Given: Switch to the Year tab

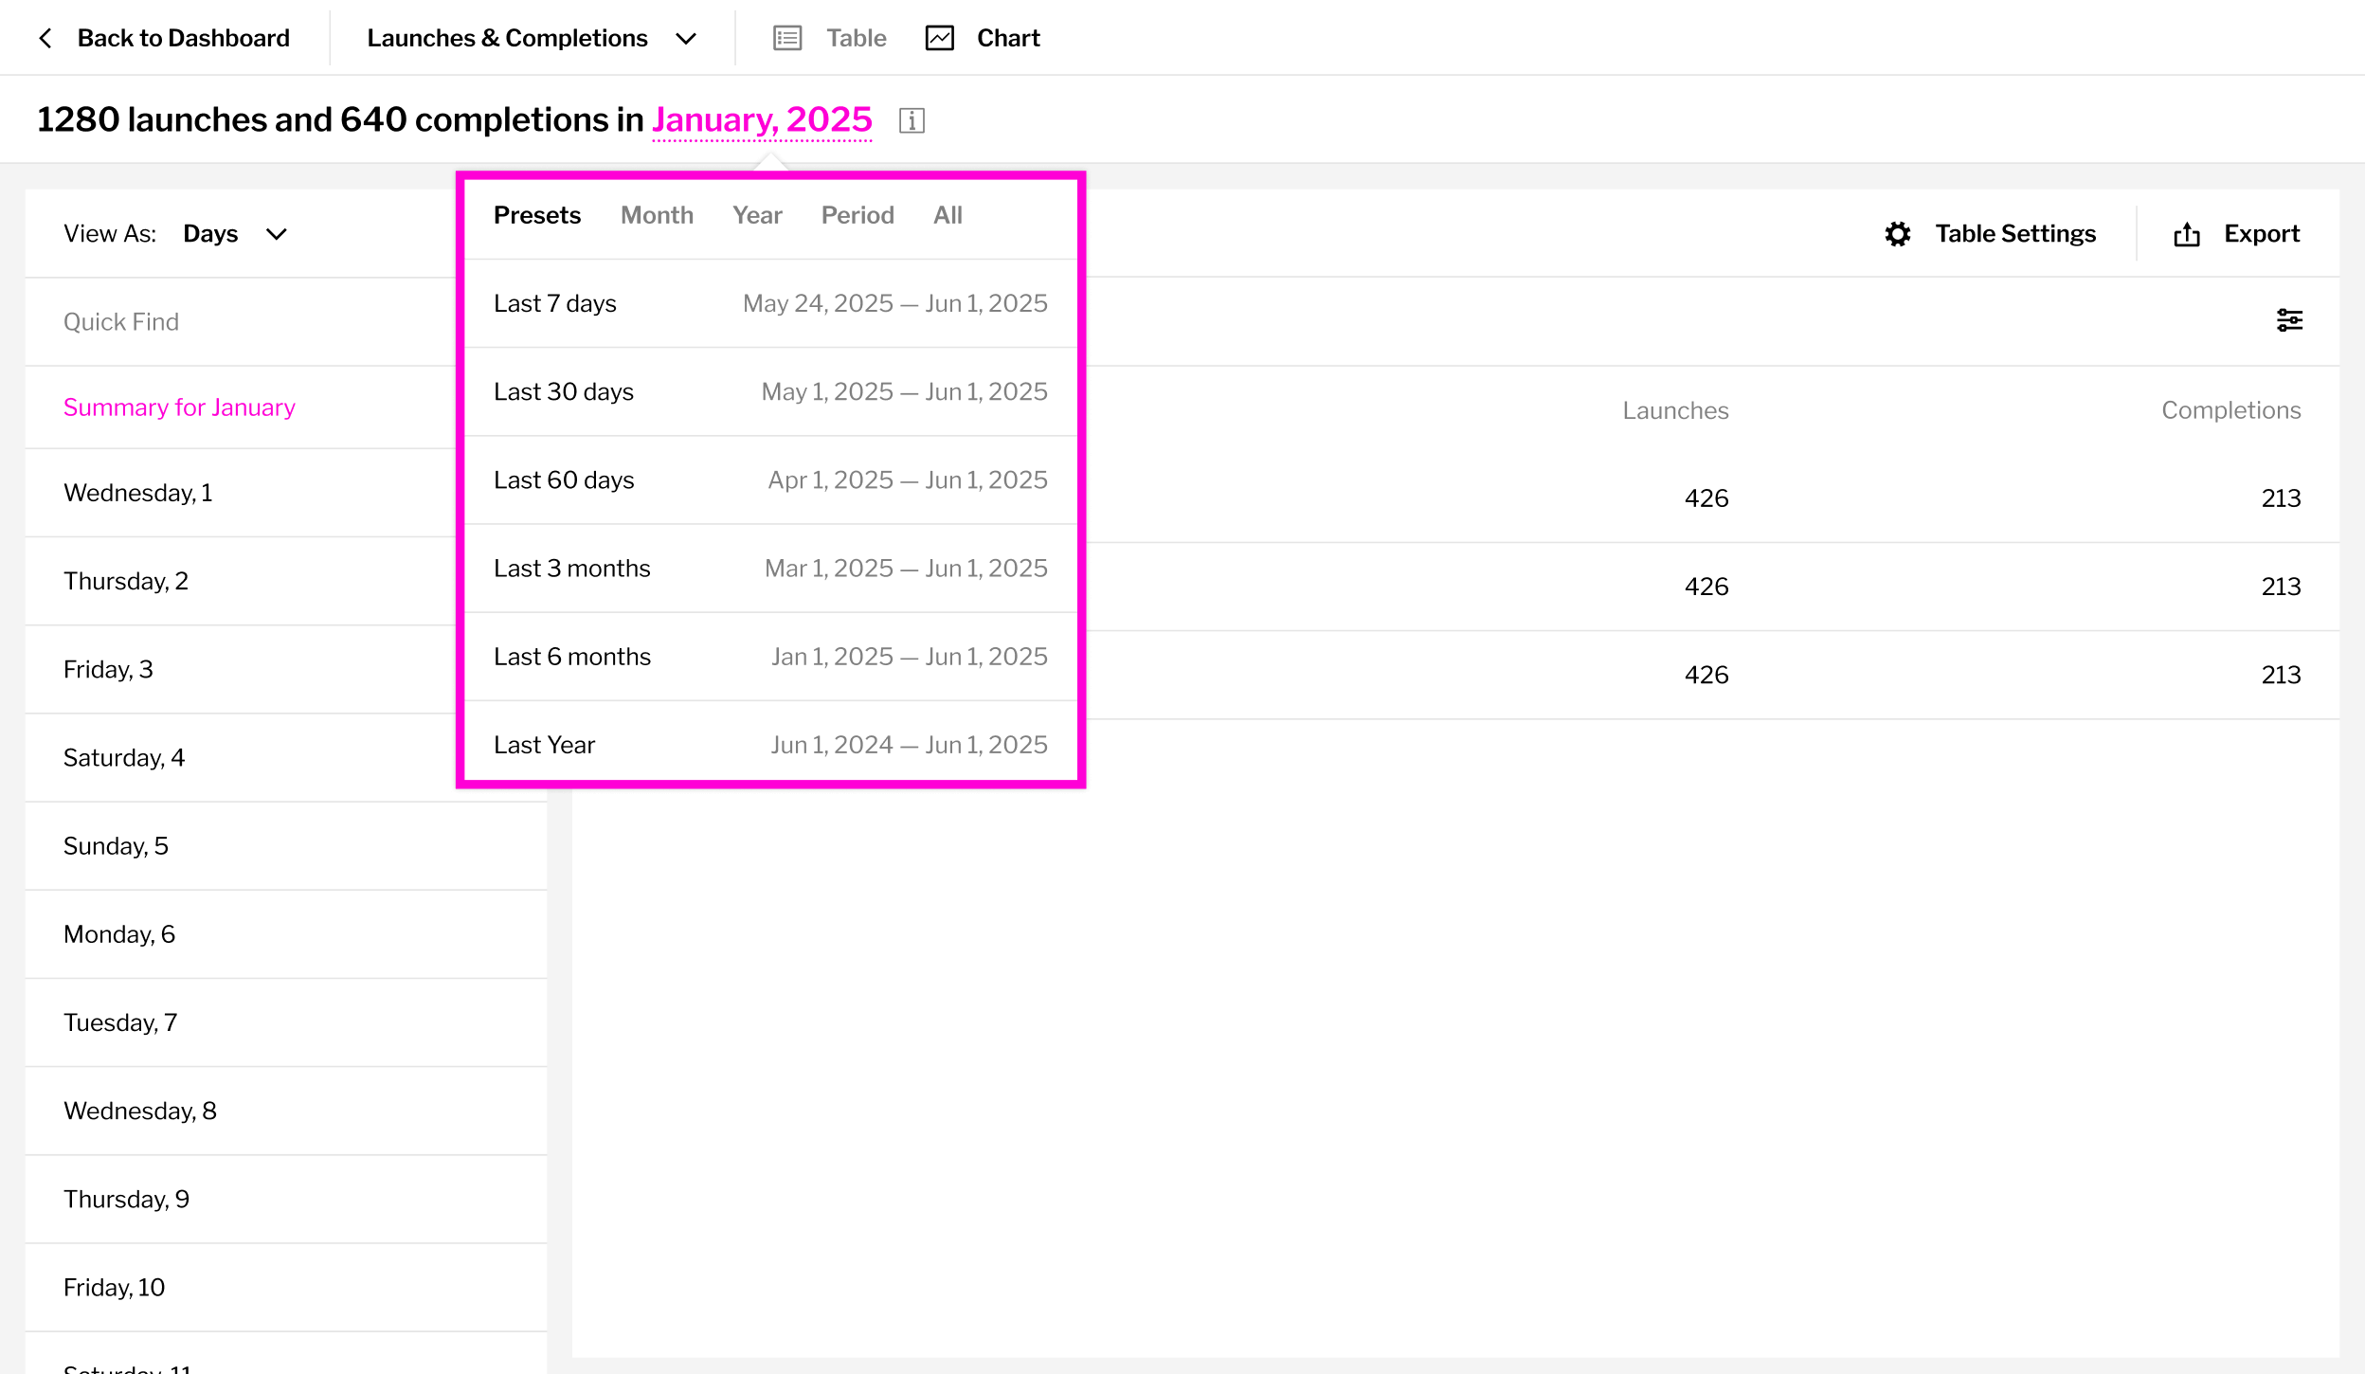Looking at the screenshot, I should coord(757,215).
